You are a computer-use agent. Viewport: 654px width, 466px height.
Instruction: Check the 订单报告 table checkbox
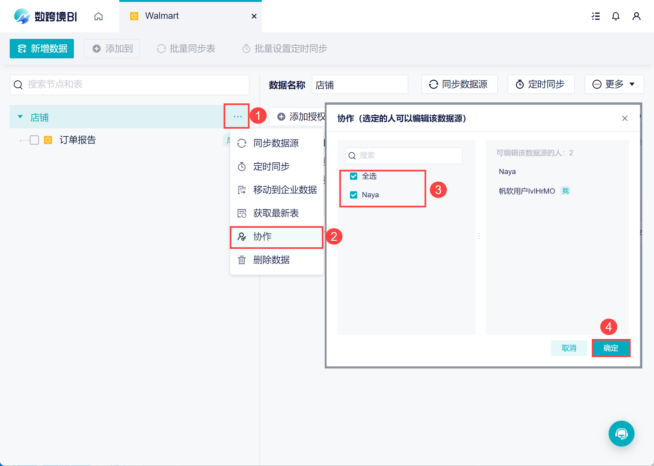[x=34, y=140]
